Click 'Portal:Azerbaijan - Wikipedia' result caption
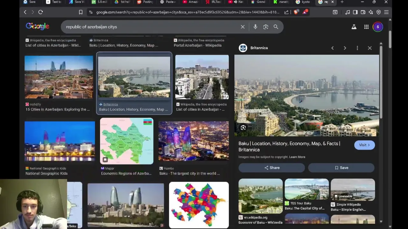This screenshot has width=408, height=229. pyautogui.click(x=198, y=45)
